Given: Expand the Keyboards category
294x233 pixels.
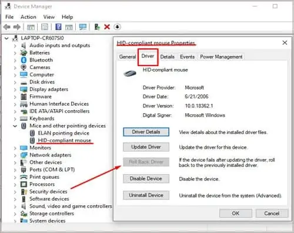Looking at the screenshot, I should click(15, 119).
